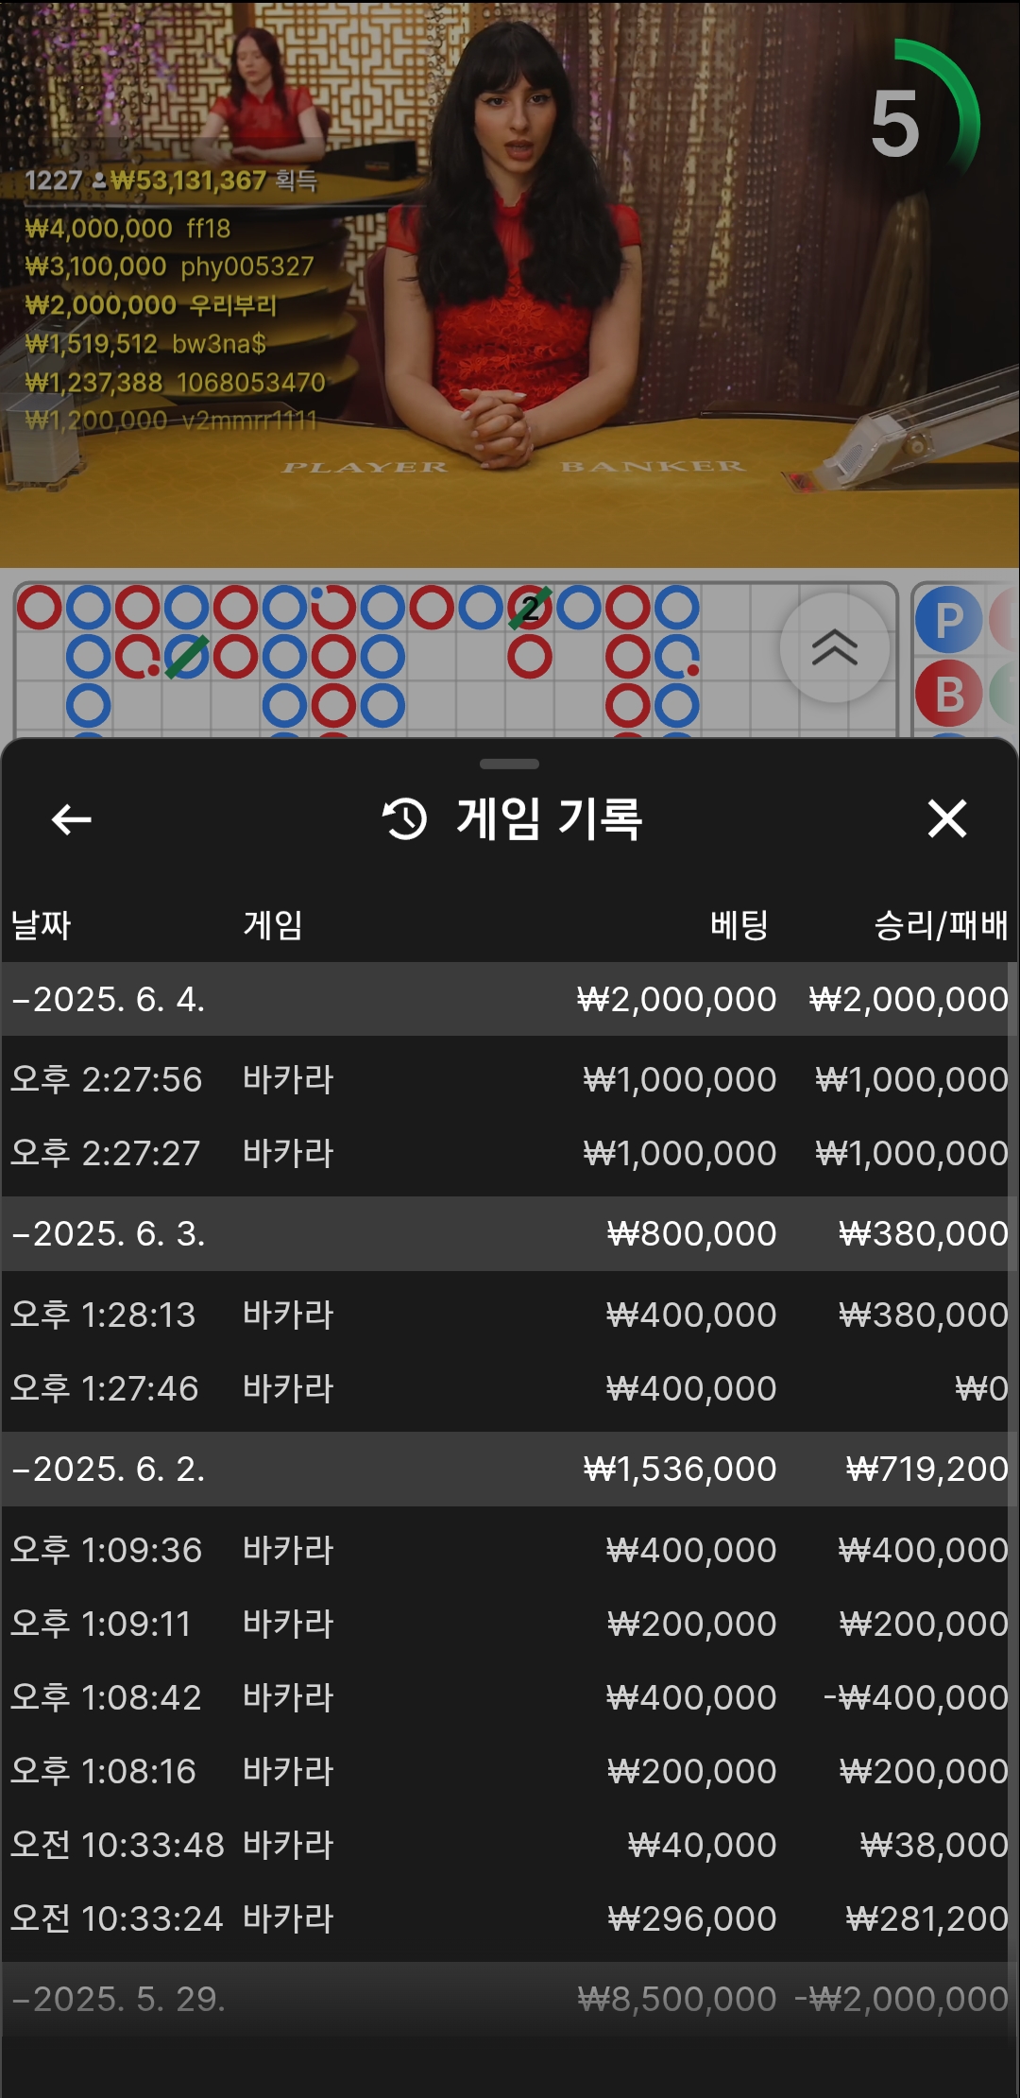Tap the ₩8,500,000 bet total for 5. 29.
Image resolution: width=1020 pixels, height=2098 pixels.
(x=676, y=1999)
